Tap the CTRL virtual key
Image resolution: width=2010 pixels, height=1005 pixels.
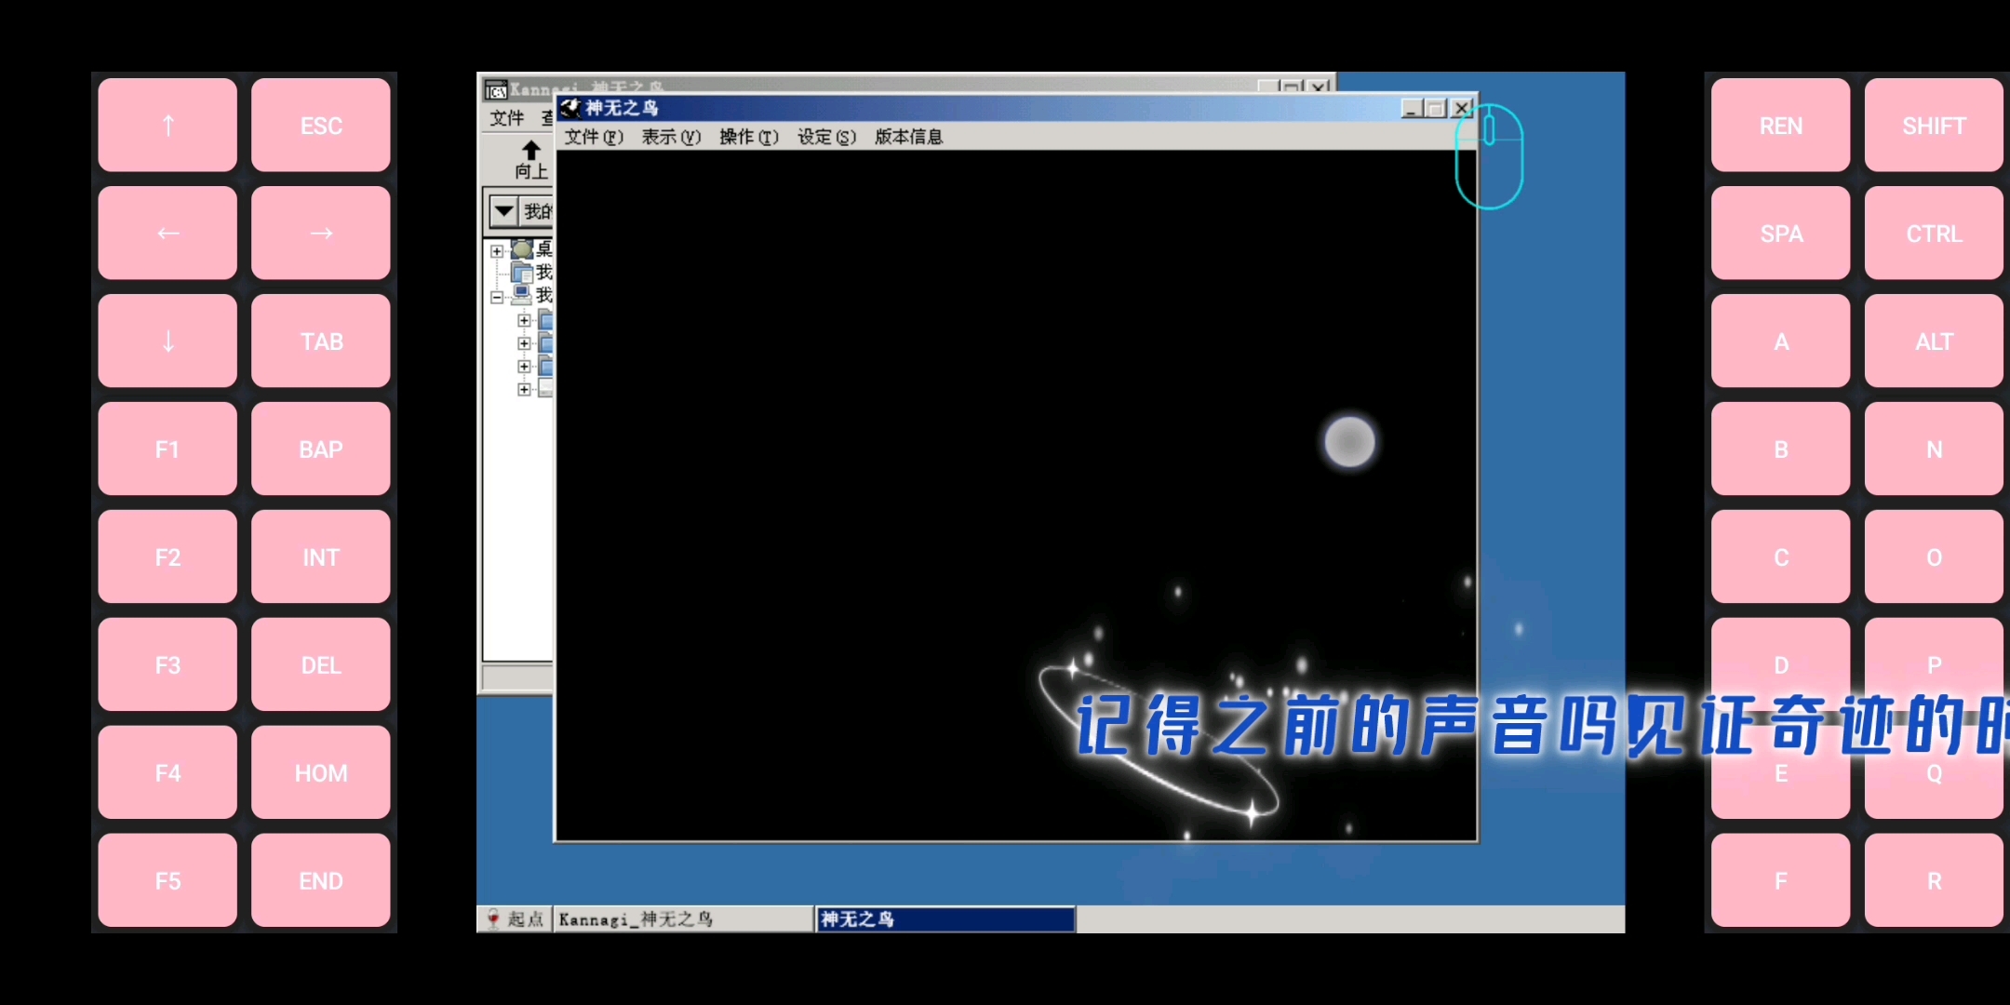1934,233
